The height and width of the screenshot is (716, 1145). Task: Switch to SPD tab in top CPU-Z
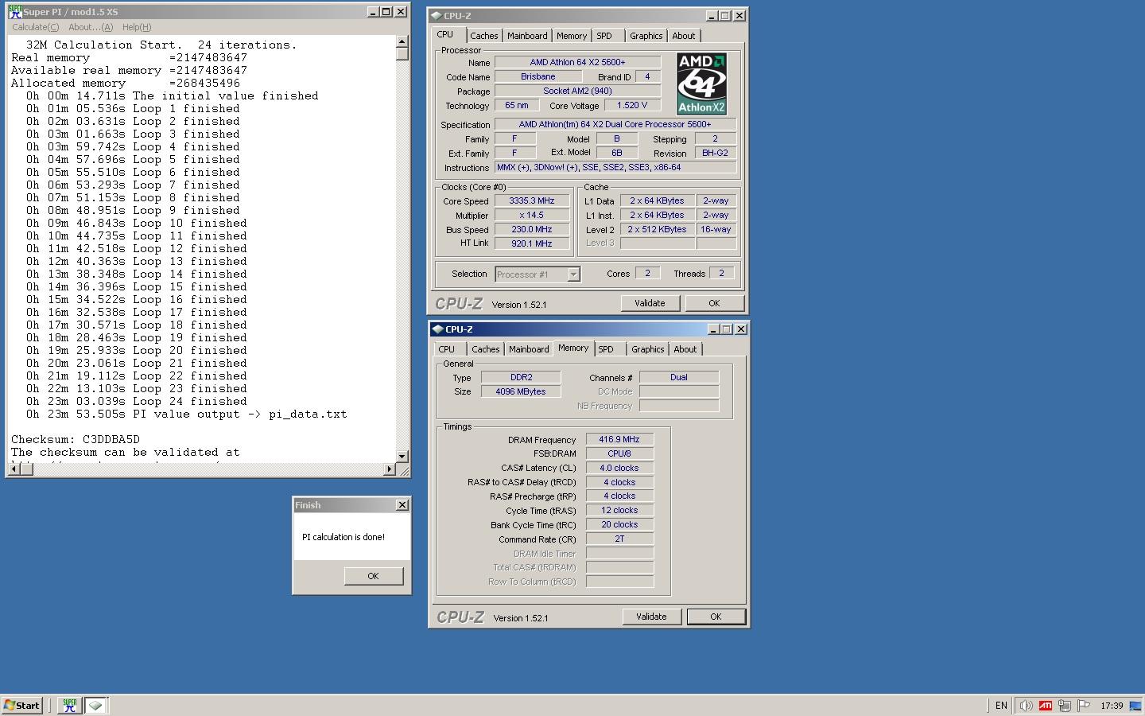(x=604, y=36)
